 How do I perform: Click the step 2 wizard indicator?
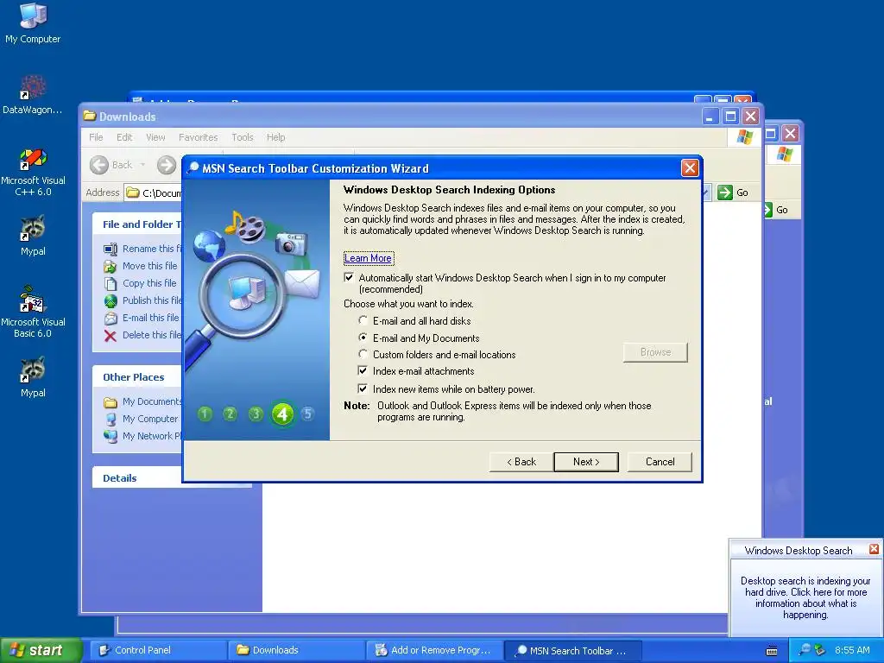tap(230, 414)
